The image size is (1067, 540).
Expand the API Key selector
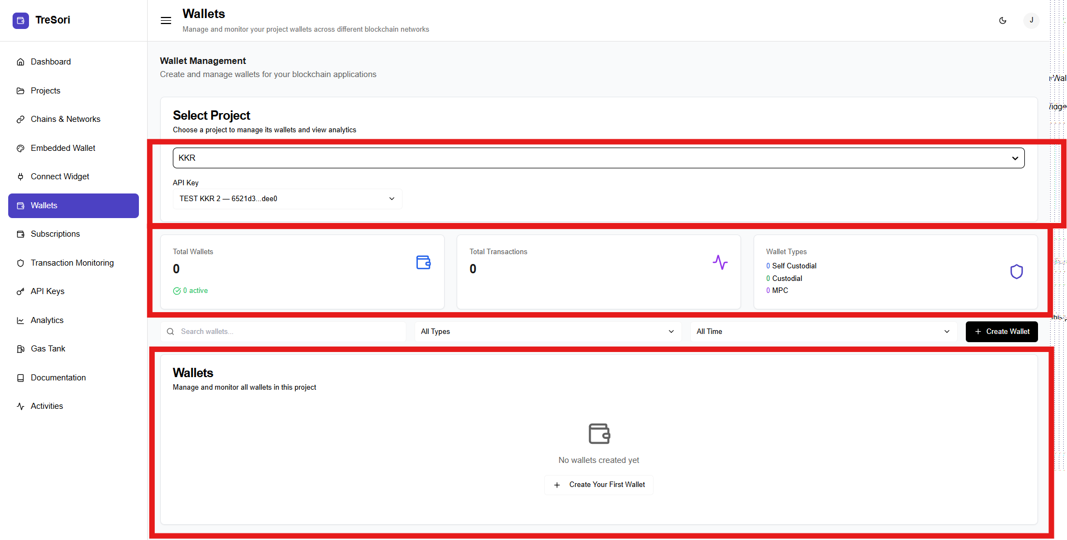[287, 199]
